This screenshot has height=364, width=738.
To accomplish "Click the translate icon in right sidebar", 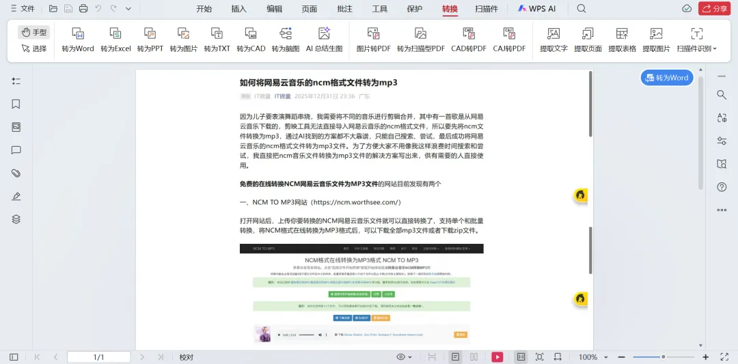I will point(722,117).
